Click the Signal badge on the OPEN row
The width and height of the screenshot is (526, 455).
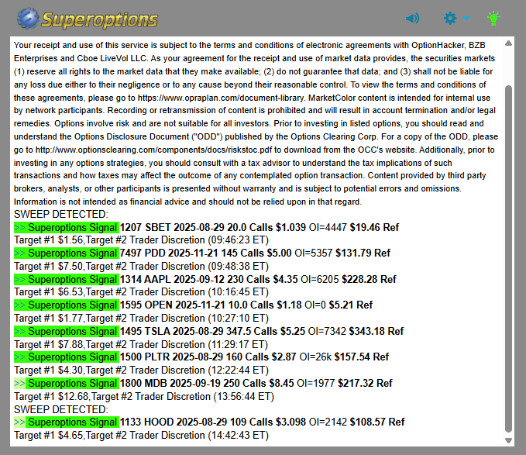[66, 305]
